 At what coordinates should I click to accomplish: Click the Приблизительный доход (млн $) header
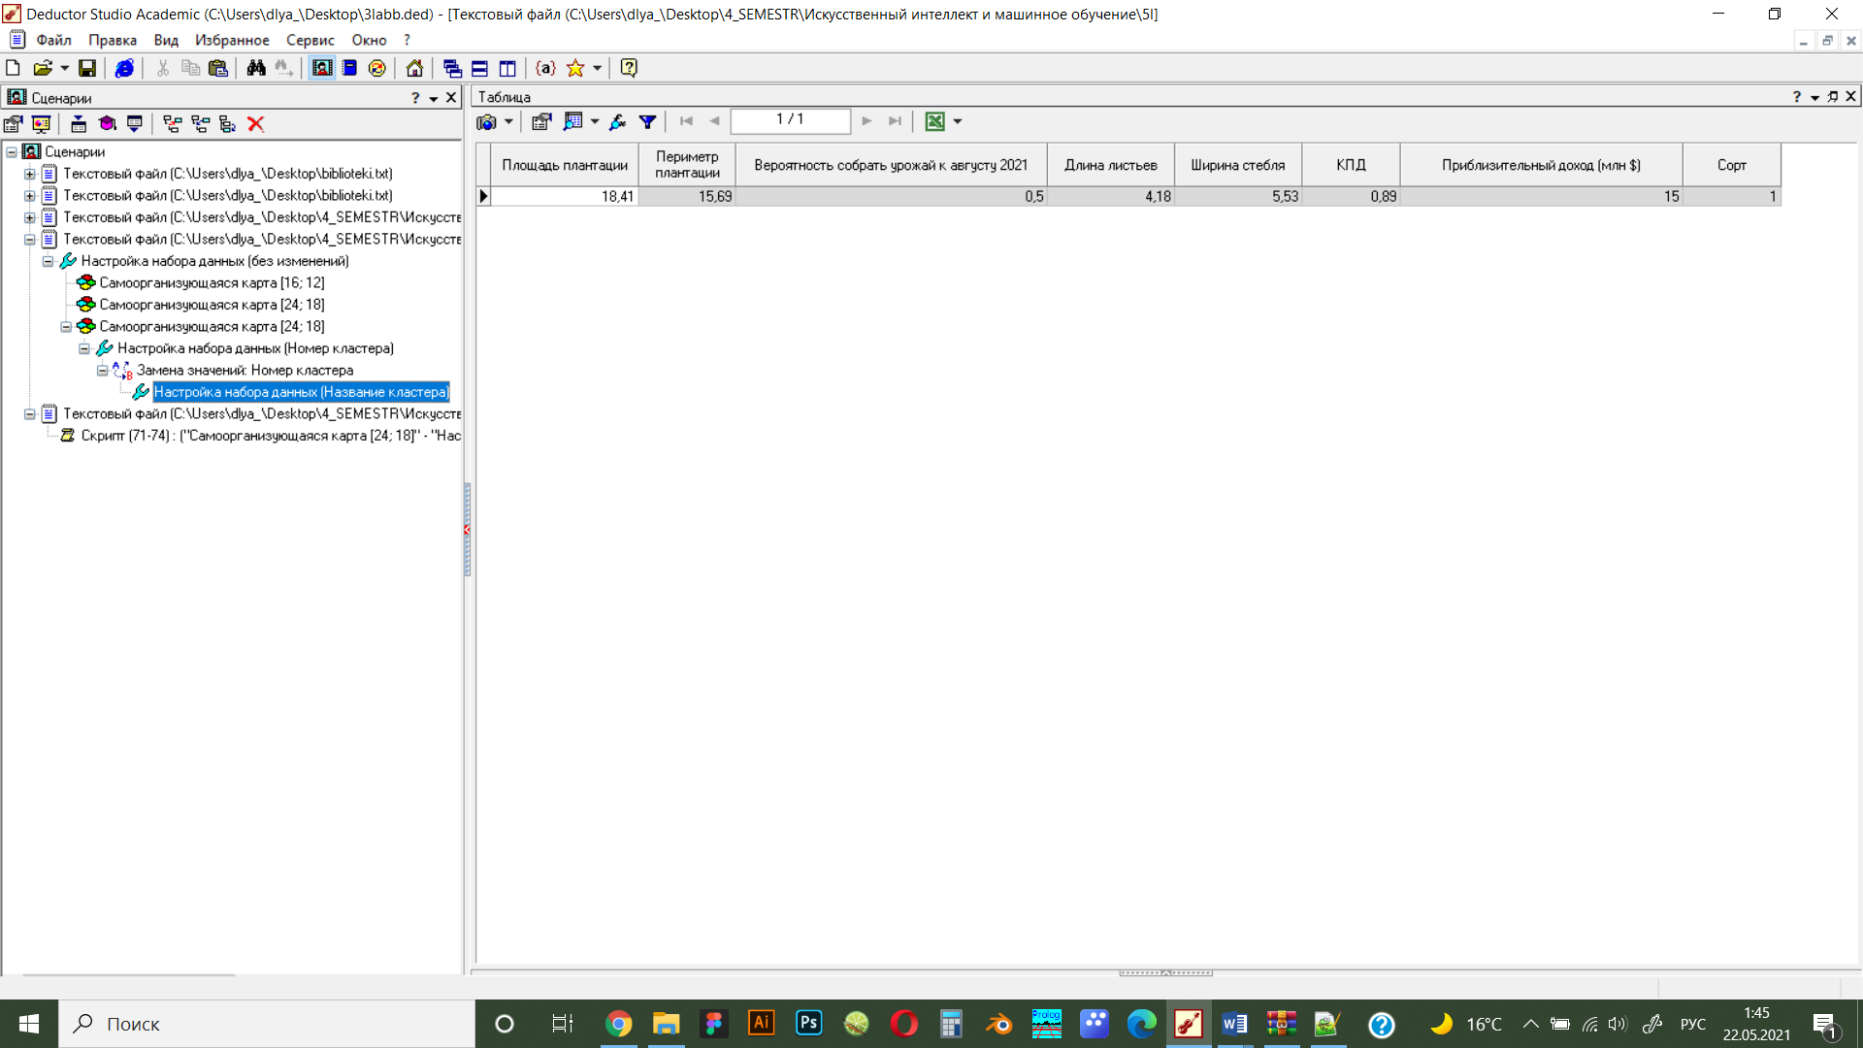[1541, 165]
